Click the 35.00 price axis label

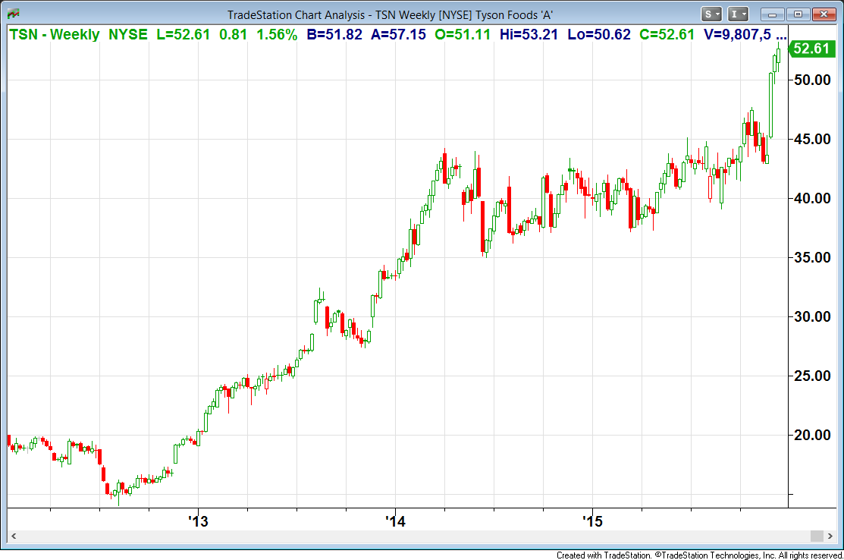813,258
